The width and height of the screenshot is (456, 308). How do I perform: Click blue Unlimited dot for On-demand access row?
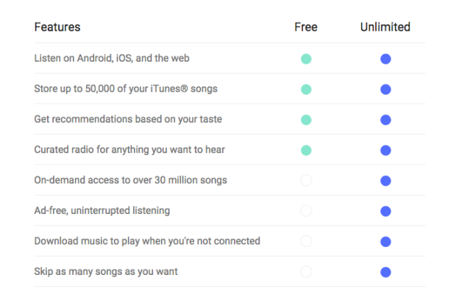pyautogui.click(x=385, y=181)
